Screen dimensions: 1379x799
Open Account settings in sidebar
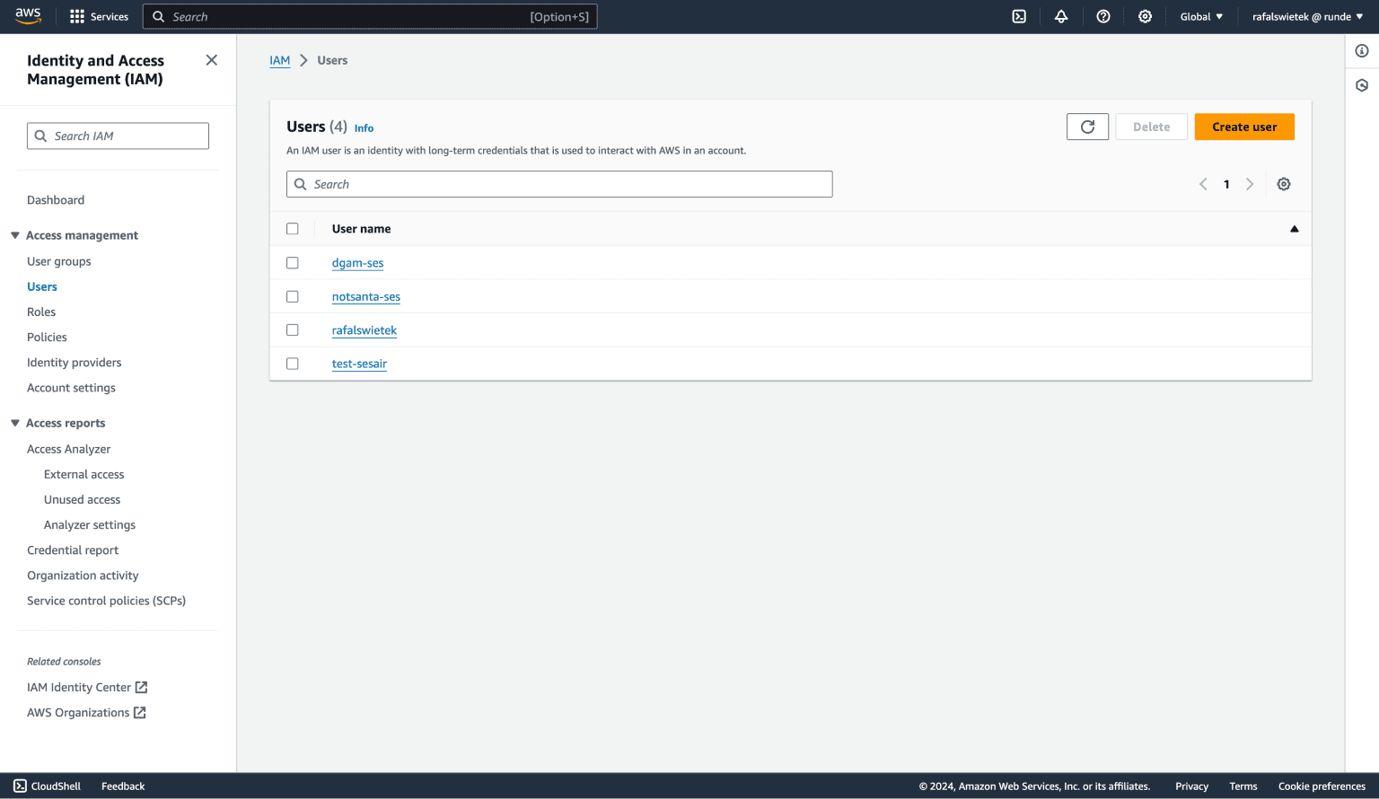[x=71, y=388]
